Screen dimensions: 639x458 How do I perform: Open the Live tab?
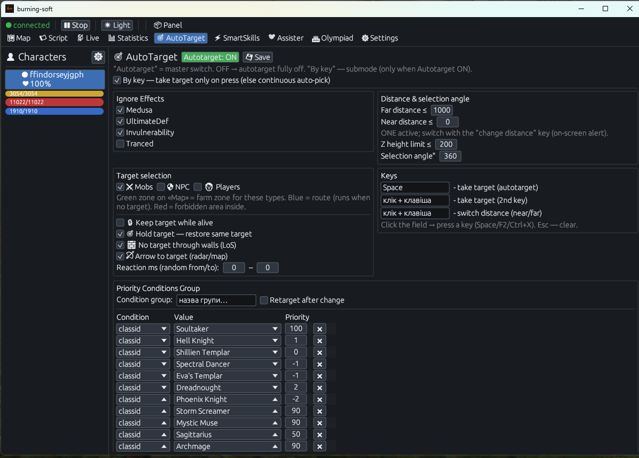pyautogui.click(x=88, y=38)
